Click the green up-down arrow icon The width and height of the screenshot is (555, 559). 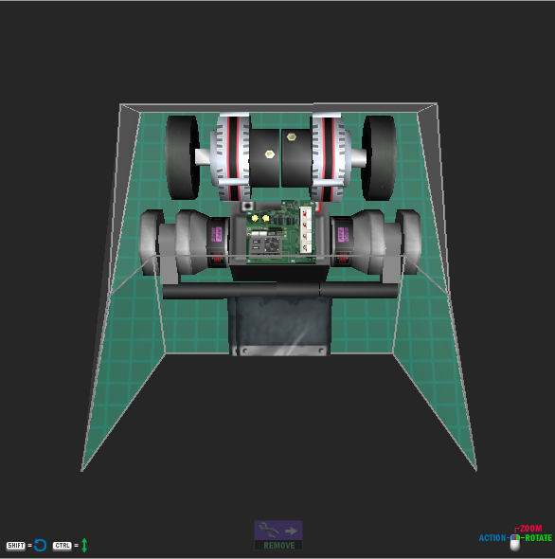click(x=84, y=545)
